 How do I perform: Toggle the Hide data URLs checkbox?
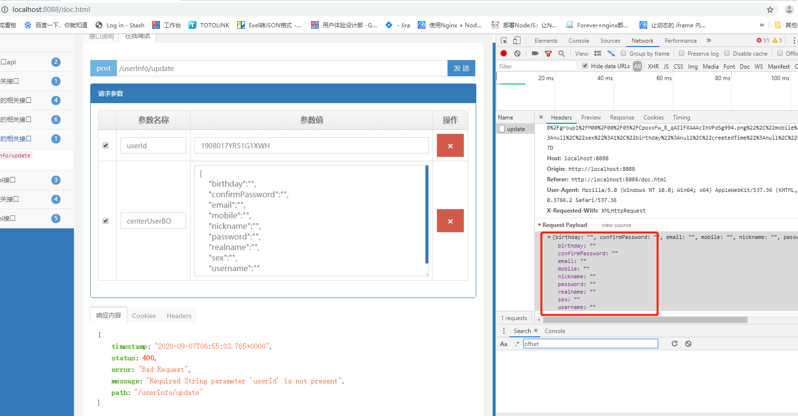[585, 66]
